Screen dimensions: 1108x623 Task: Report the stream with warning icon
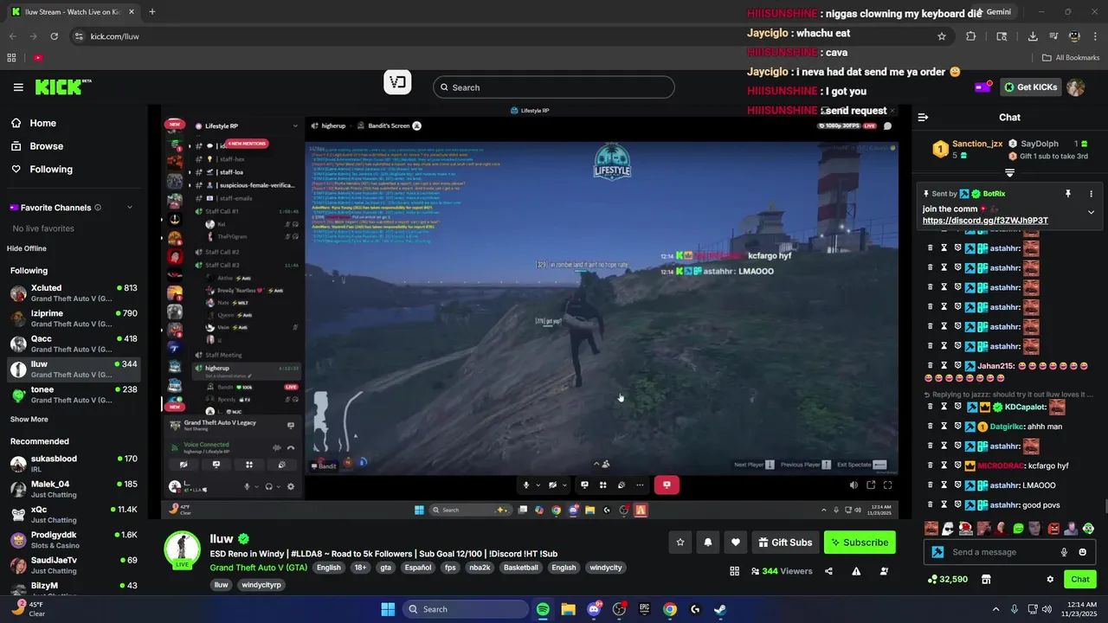coord(856,571)
